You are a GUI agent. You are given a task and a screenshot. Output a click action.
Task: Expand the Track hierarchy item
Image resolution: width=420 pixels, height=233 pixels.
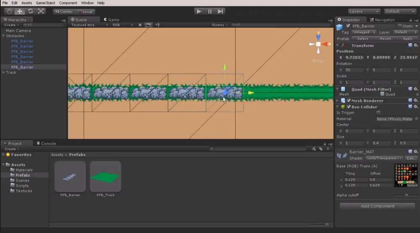3,72
